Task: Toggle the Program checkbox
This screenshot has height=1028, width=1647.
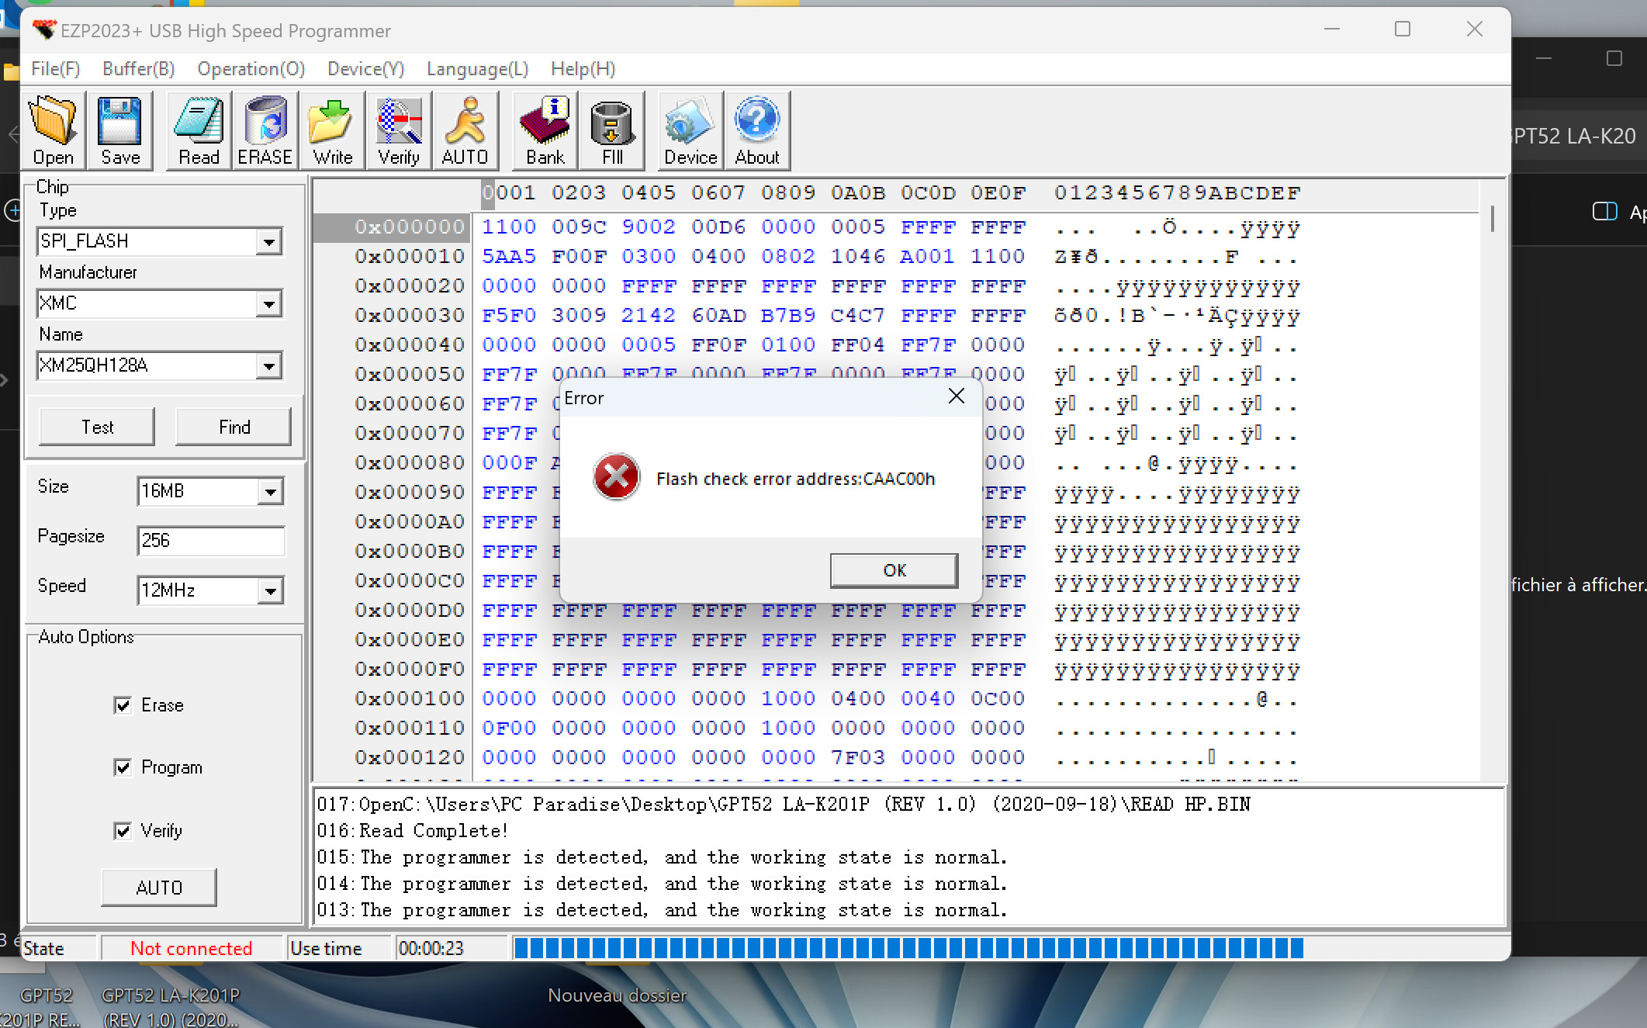Action: [123, 767]
